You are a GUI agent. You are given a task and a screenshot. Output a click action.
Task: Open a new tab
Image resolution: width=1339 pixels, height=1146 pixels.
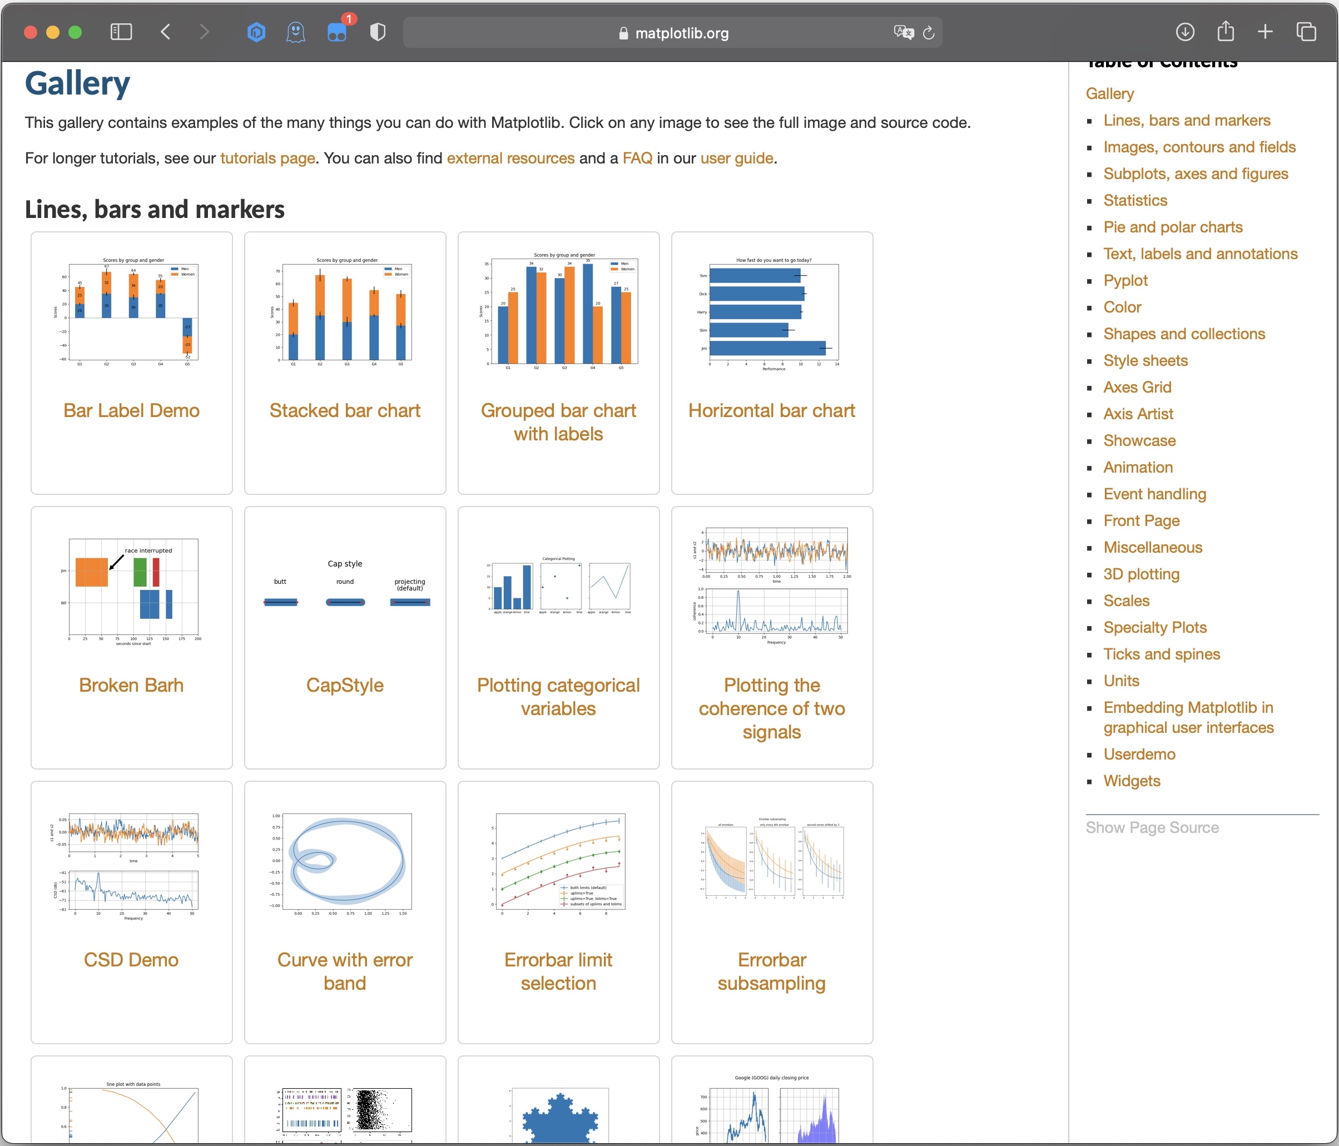coord(1266,32)
